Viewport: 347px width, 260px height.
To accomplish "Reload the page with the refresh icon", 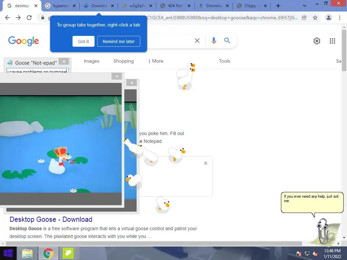I will click(x=29, y=18).
